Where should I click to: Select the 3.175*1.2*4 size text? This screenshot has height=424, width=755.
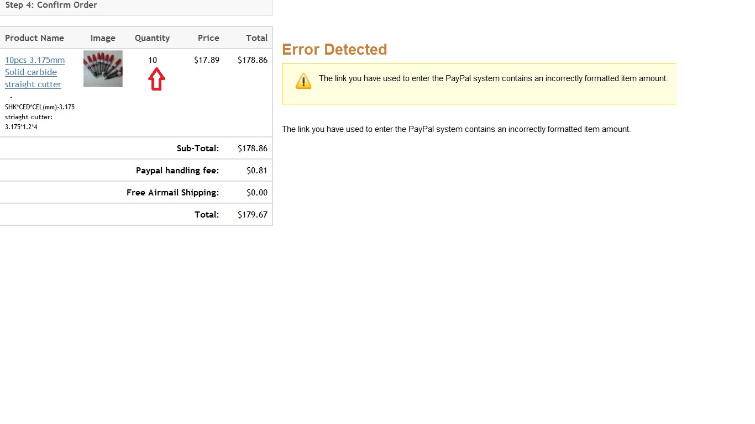21,127
